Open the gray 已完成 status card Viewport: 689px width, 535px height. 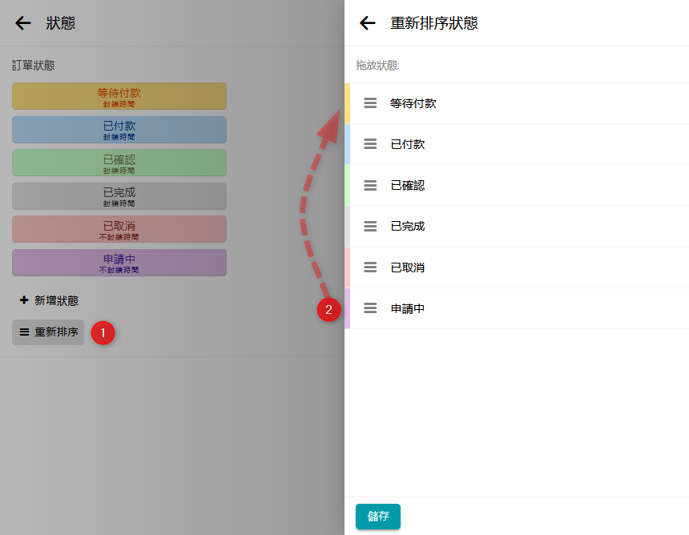click(119, 196)
